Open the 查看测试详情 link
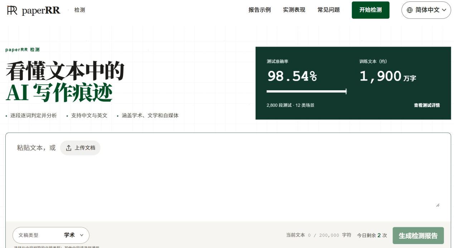This screenshot has height=248, width=454. [427, 105]
